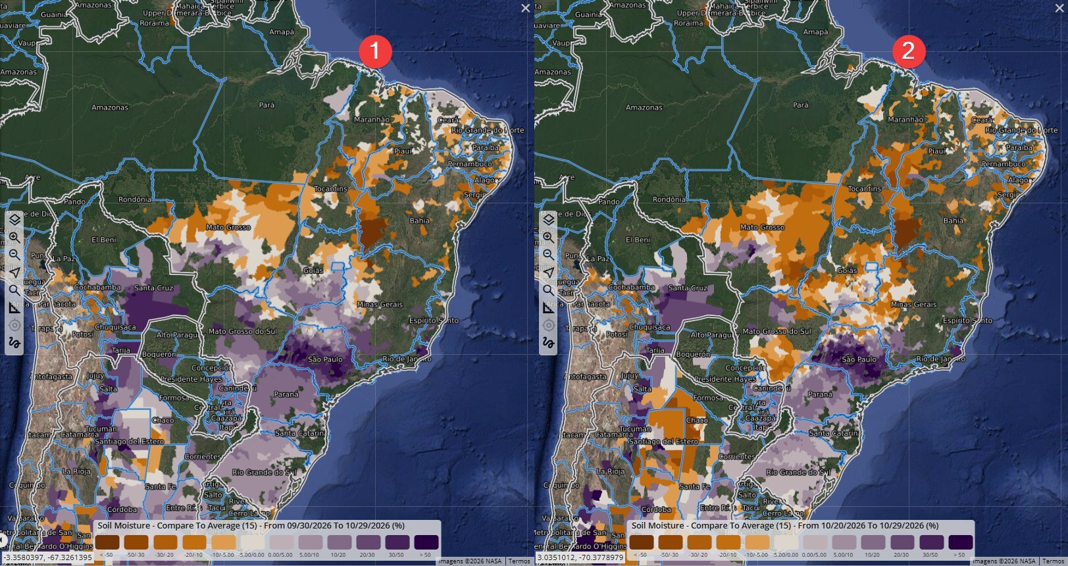Click the '> 50' swatch in left legend
Screen dimensions: 1068x566
pos(426,542)
